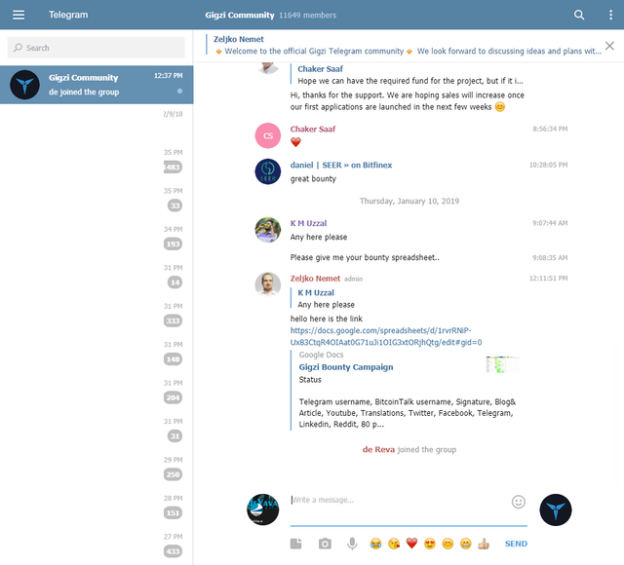Open the emoji picker smiley icon
The image size is (624, 565).
coord(518,502)
